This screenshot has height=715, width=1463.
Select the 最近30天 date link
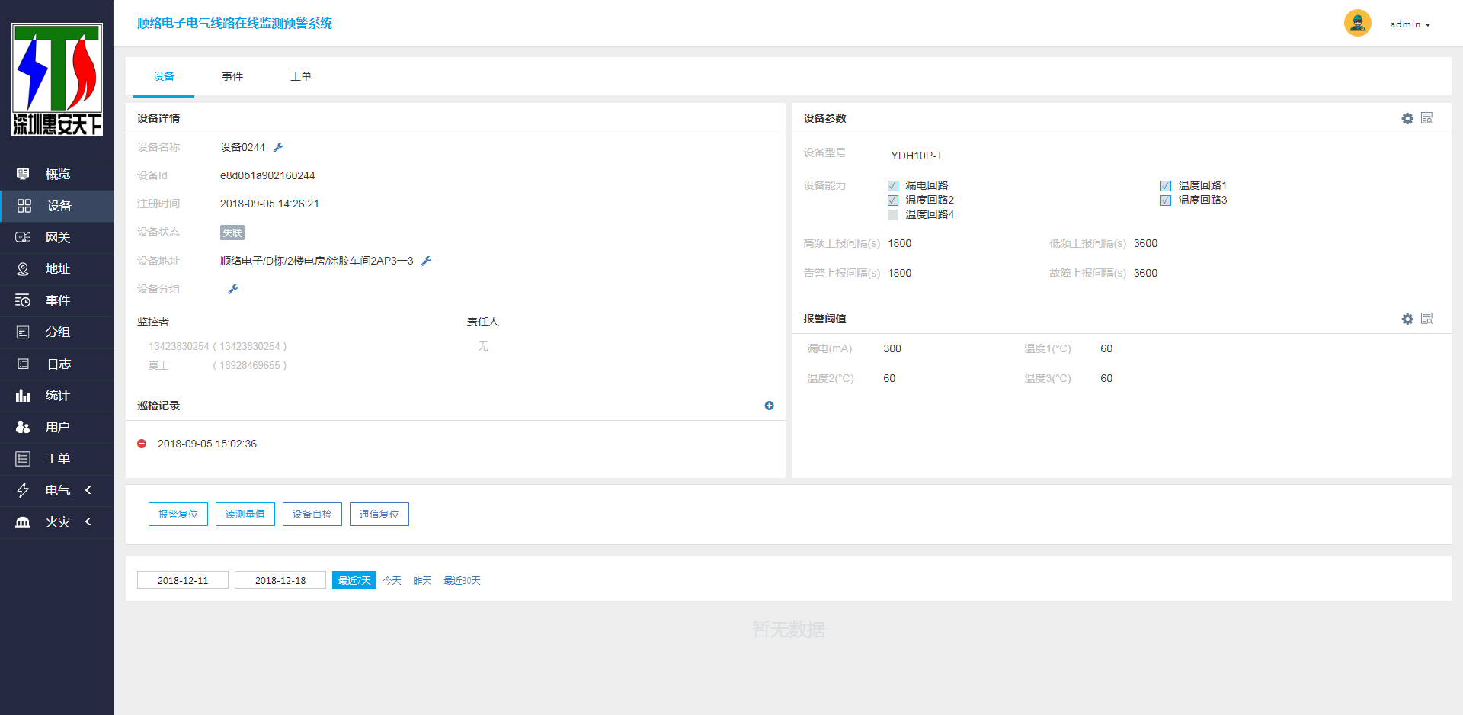[462, 581]
